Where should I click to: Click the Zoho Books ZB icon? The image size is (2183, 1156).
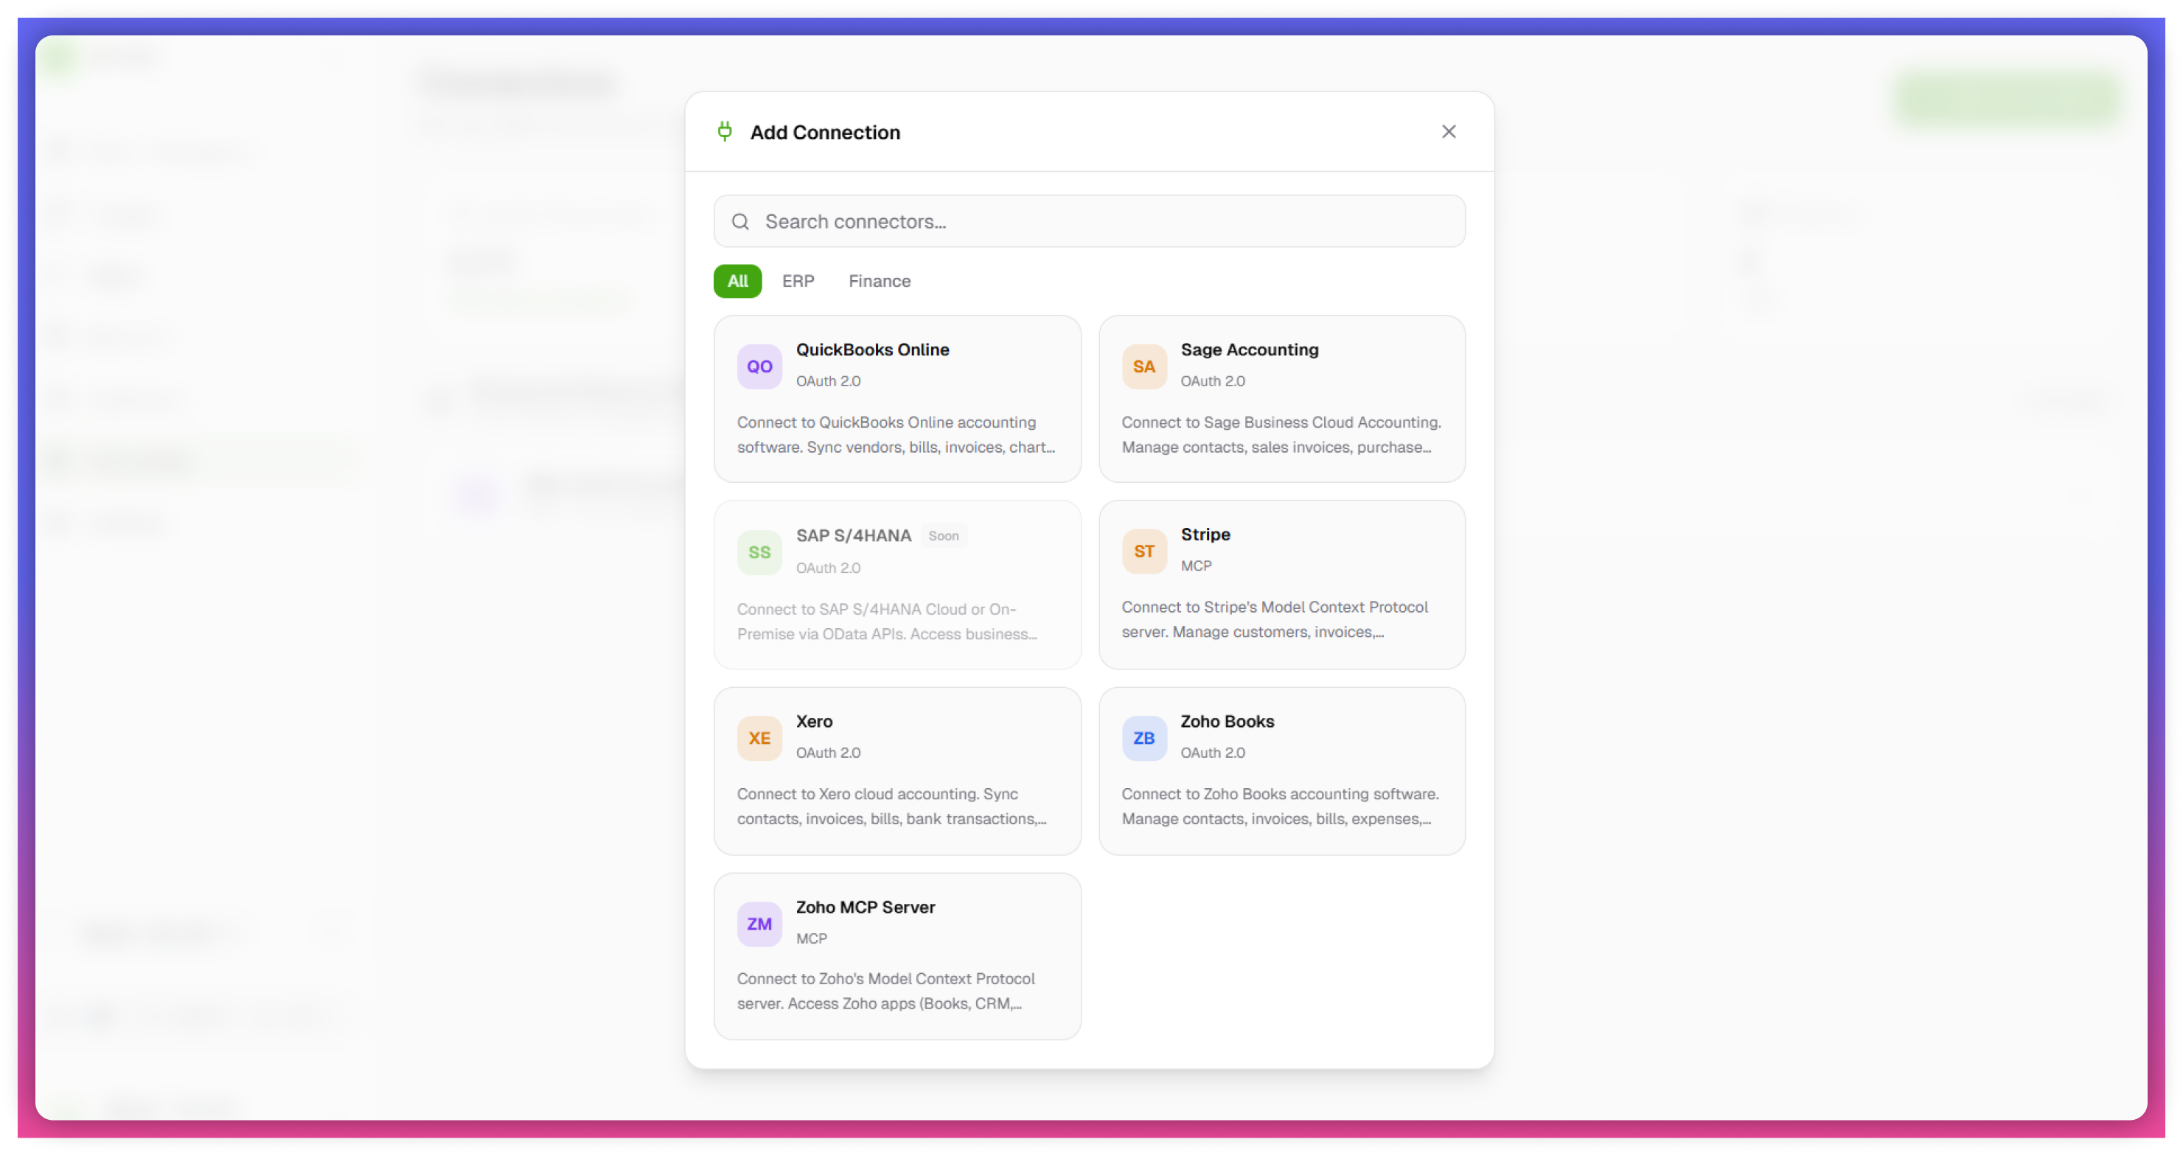pos(1143,738)
